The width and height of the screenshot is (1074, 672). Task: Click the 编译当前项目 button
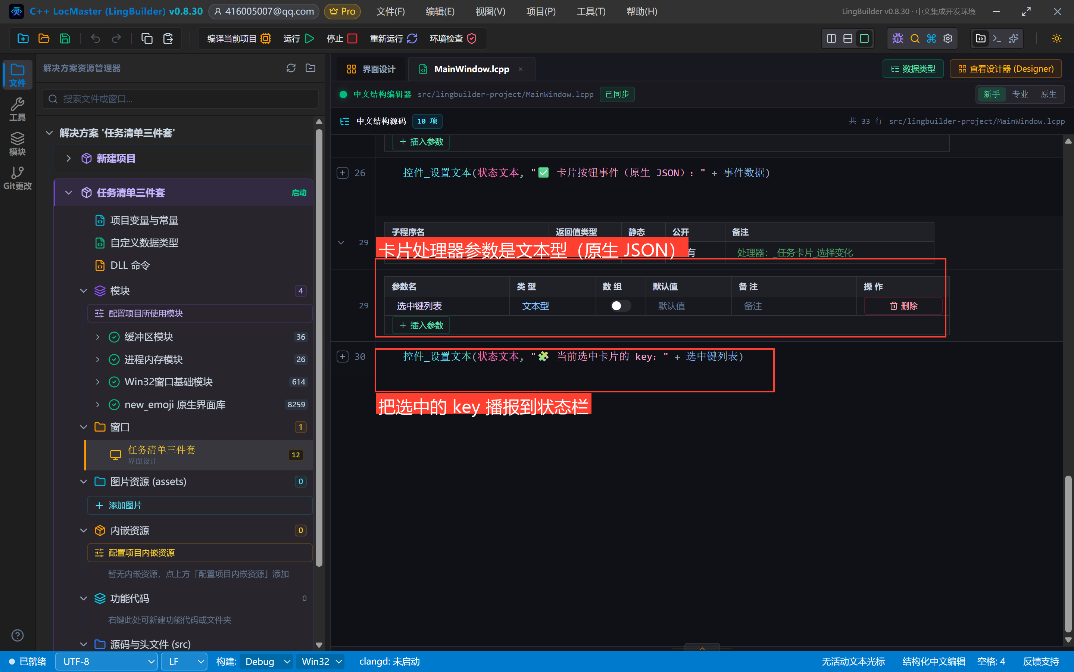click(239, 39)
